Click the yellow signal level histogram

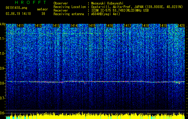tap(95, 116)
